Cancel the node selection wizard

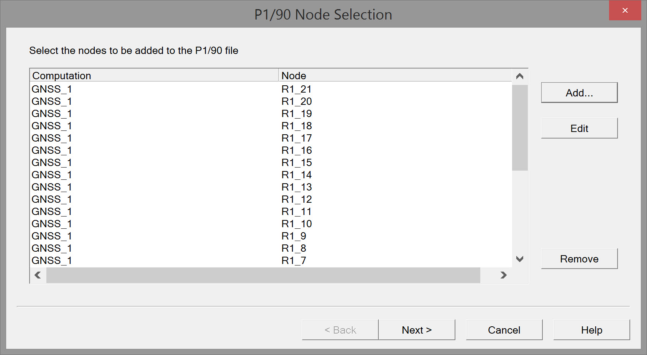[504, 330]
